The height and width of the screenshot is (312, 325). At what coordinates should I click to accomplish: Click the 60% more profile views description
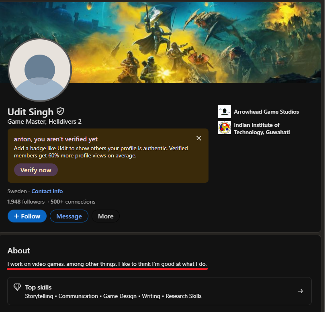pyautogui.click(x=101, y=152)
